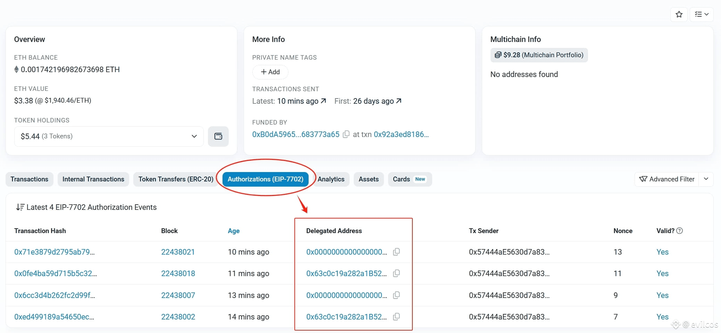Switch to the Transactions tab
Viewport: 721px width, 333px height.
click(30, 179)
